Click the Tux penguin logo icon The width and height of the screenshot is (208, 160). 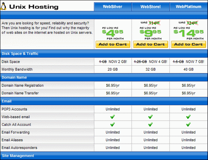click(x=3, y=6)
